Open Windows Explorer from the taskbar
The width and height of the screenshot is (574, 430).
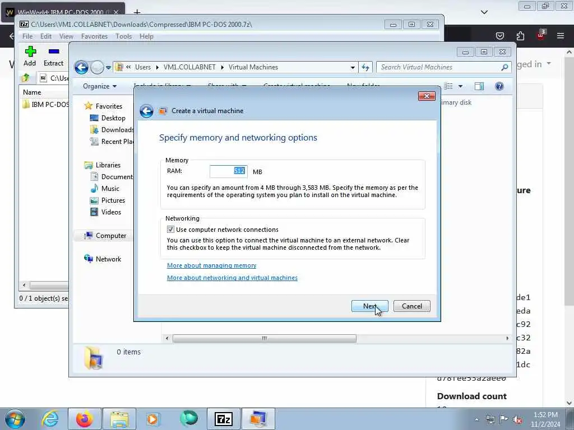coord(119,419)
